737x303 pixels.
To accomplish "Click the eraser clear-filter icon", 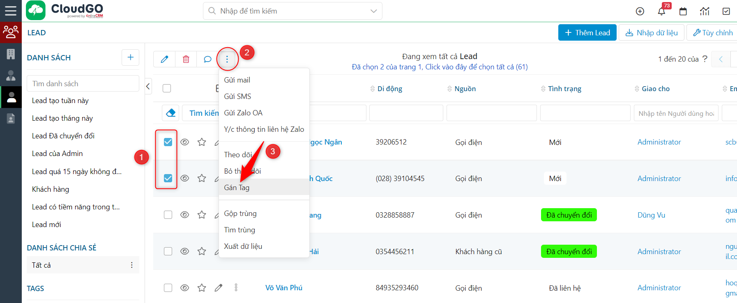I will 171,113.
